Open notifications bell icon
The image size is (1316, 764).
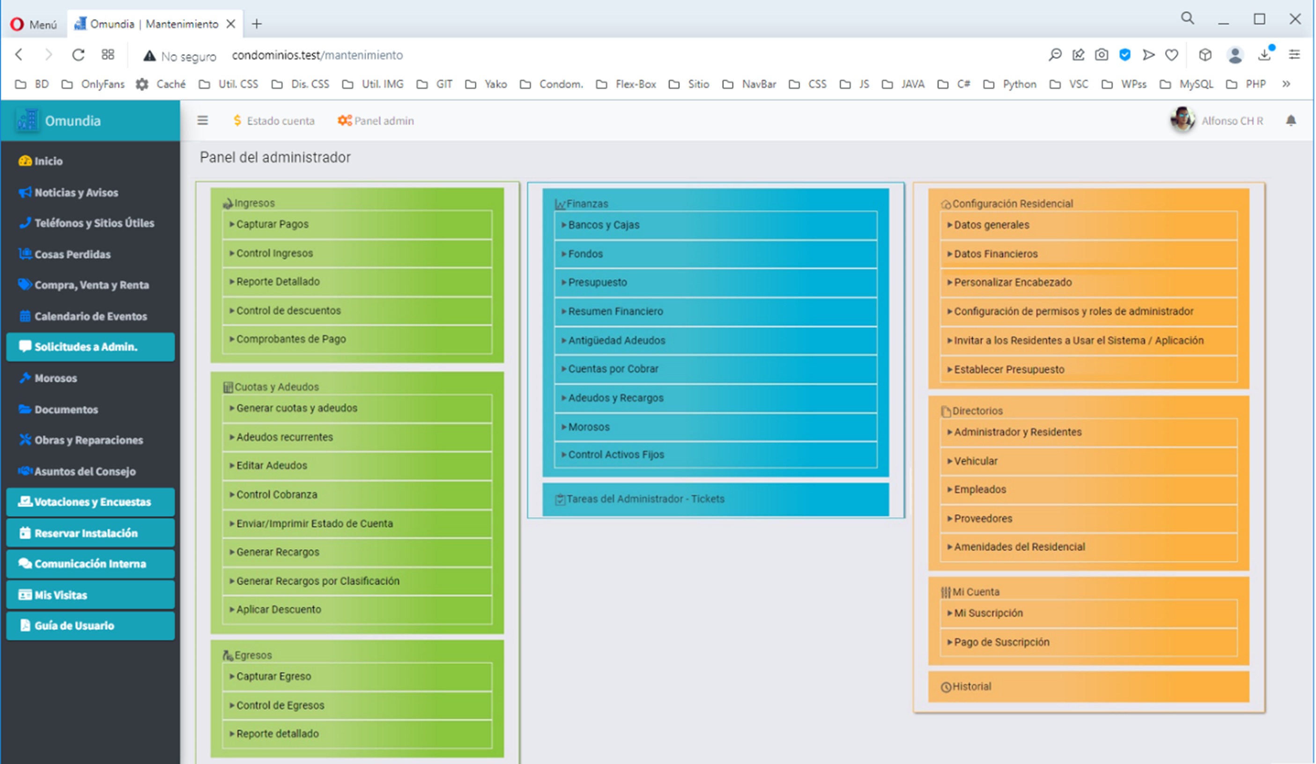pos(1290,121)
